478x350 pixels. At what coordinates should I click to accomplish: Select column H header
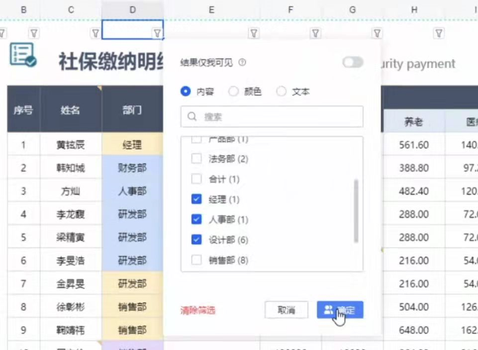coord(414,10)
